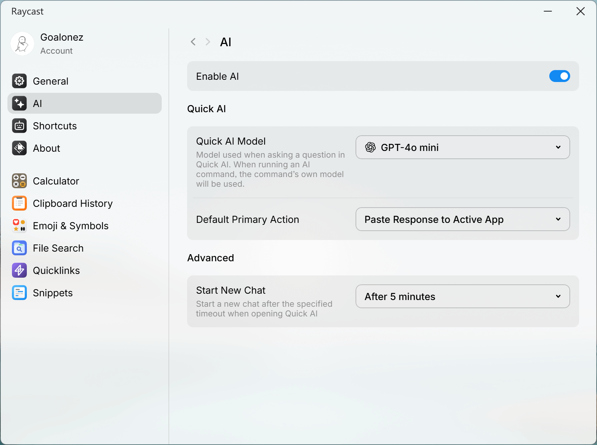Screen dimensions: 597x445
Task: Open the Emoji & Symbols icon
Action: 19,225
